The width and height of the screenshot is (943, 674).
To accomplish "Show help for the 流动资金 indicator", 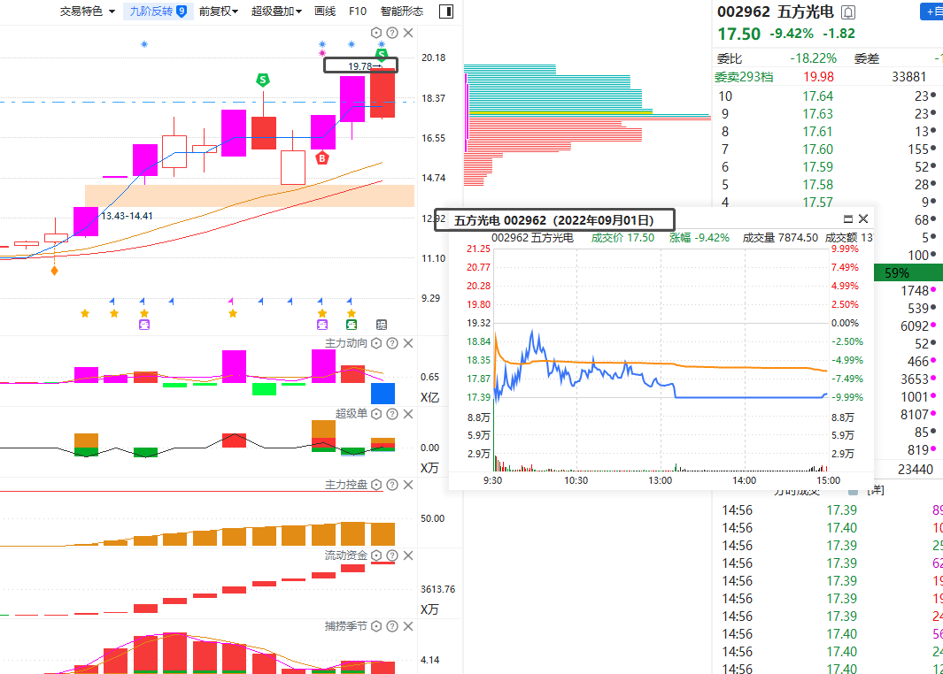I will click(392, 555).
